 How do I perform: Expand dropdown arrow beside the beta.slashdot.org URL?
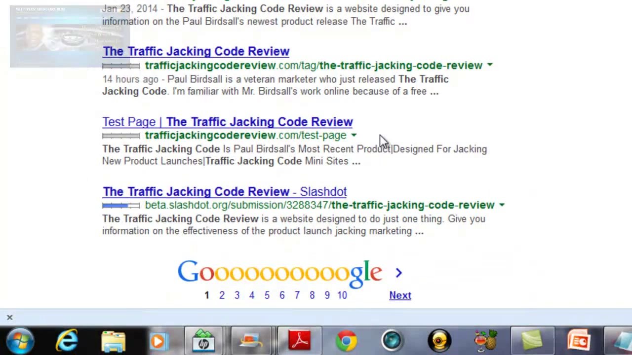point(502,205)
